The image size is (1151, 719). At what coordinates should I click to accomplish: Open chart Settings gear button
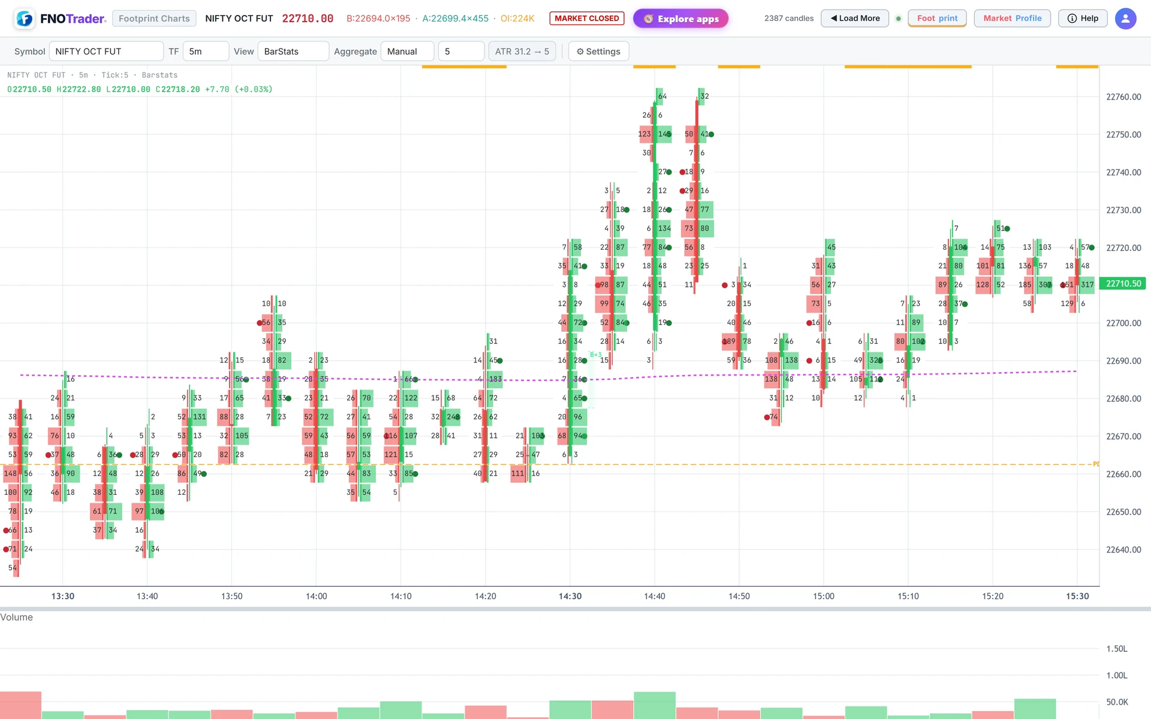[x=598, y=52]
